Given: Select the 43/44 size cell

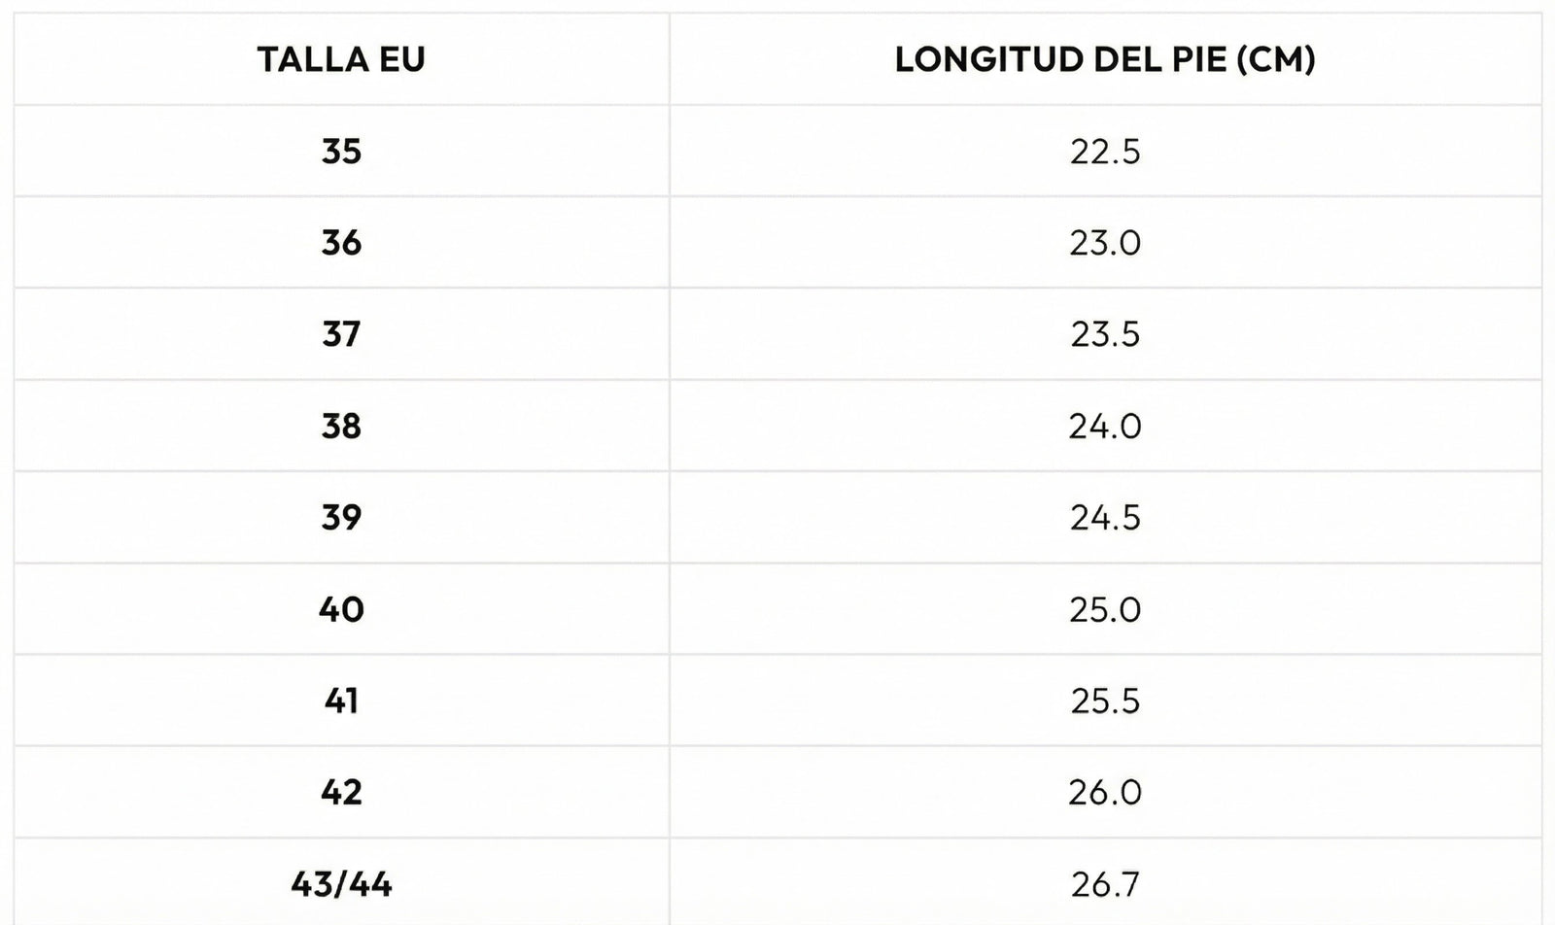Looking at the screenshot, I should pos(341,884).
